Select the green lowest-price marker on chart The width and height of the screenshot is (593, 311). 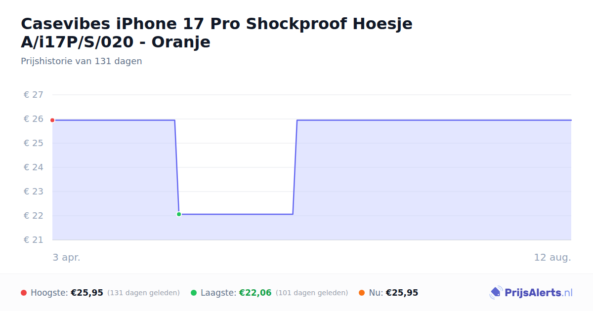click(179, 214)
